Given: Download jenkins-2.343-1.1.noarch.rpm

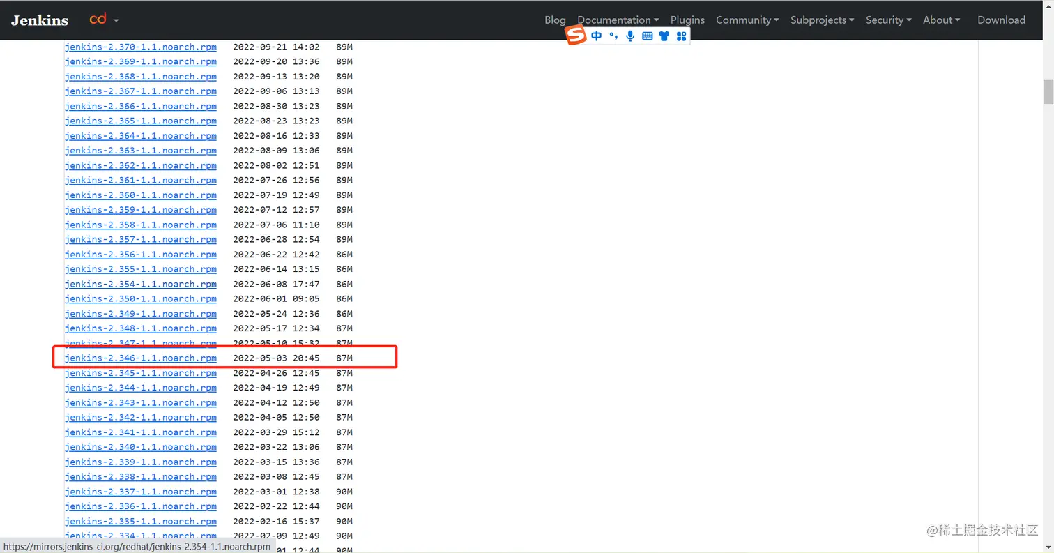Looking at the screenshot, I should point(141,402).
